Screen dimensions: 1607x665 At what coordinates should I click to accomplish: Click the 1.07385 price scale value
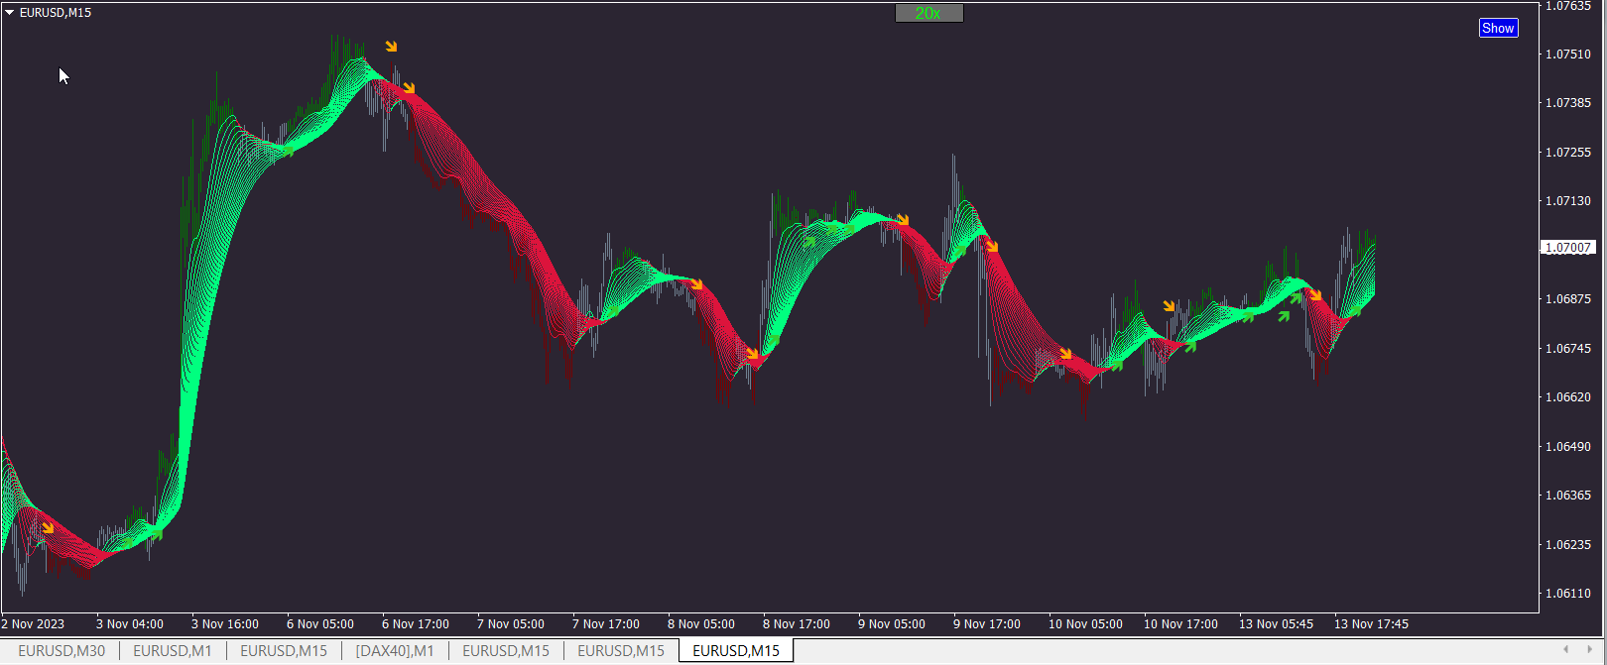pos(1568,103)
